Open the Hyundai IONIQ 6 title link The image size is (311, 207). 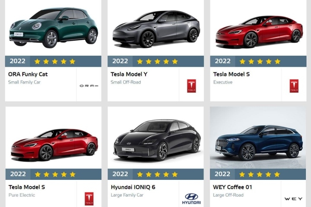click(133, 187)
